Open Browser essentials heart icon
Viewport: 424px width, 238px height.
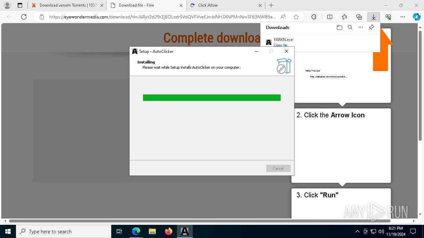click(388, 17)
